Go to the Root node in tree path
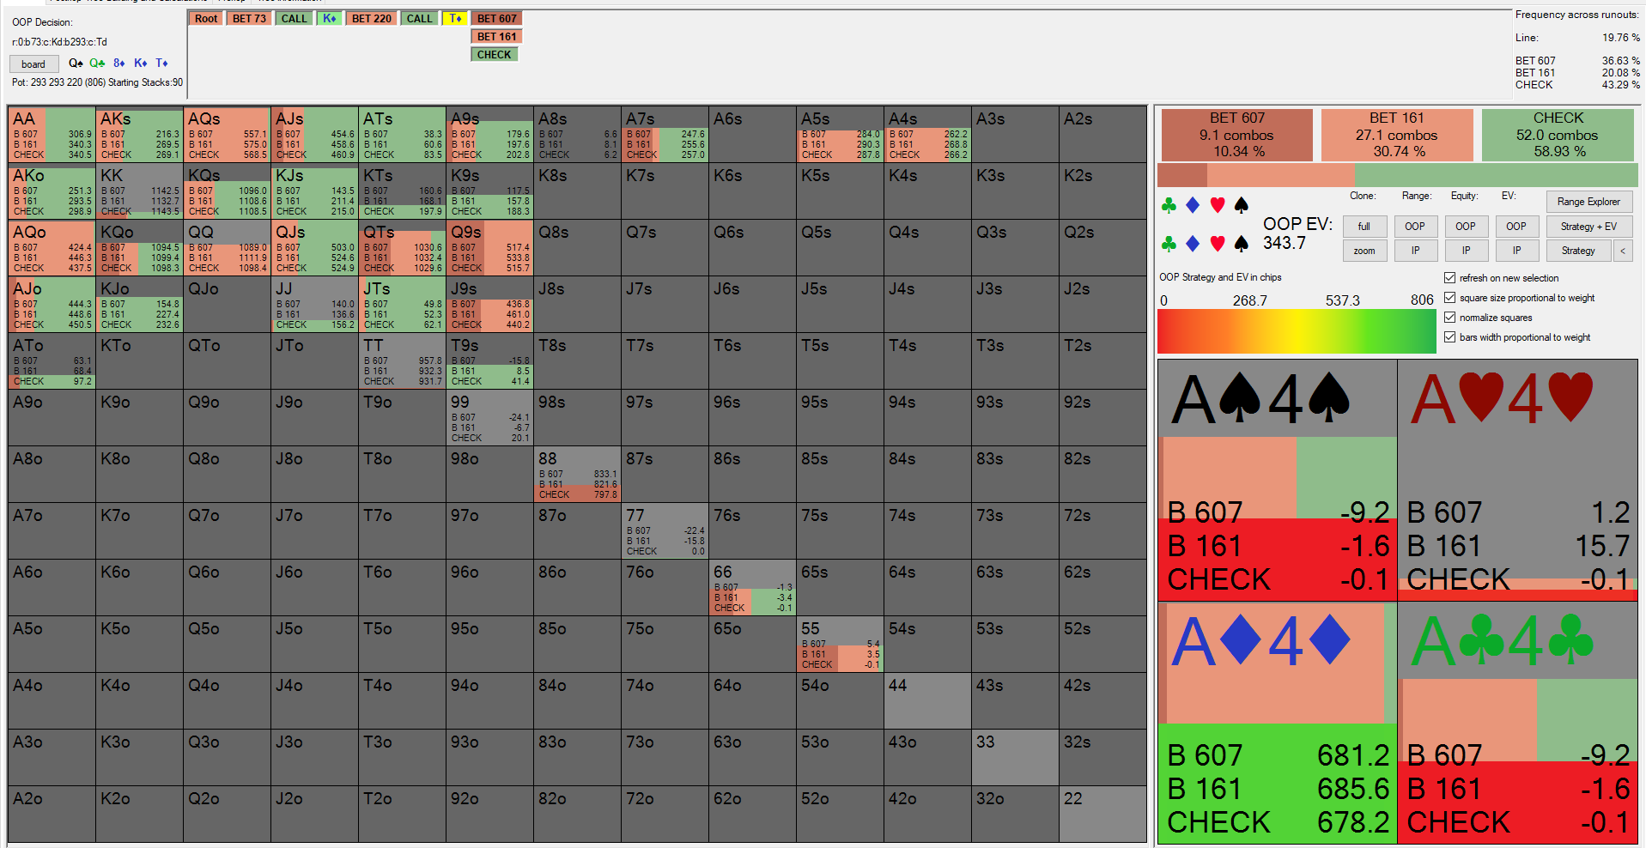Image resolution: width=1646 pixels, height=848 pixels. (x=206, y=19)
